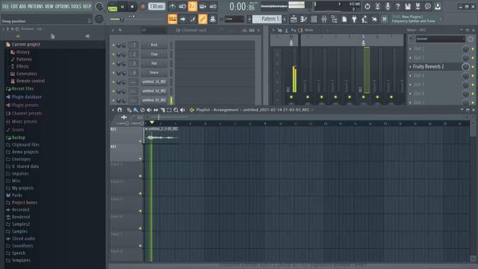Select the Playlist zoom tool
The width and height of the screenshot is (478, 269).
(x=176, y=110)
